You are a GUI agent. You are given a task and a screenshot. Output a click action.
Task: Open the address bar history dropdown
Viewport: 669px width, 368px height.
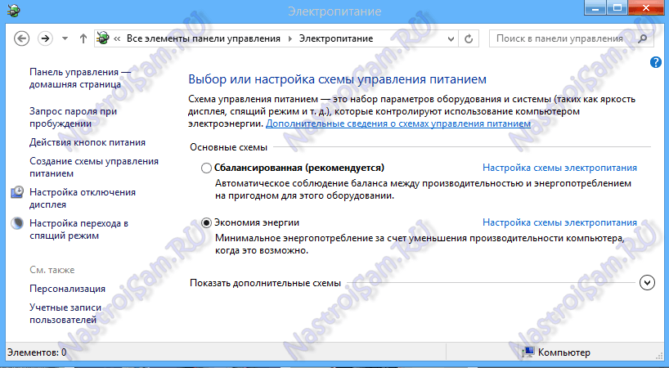450,38
